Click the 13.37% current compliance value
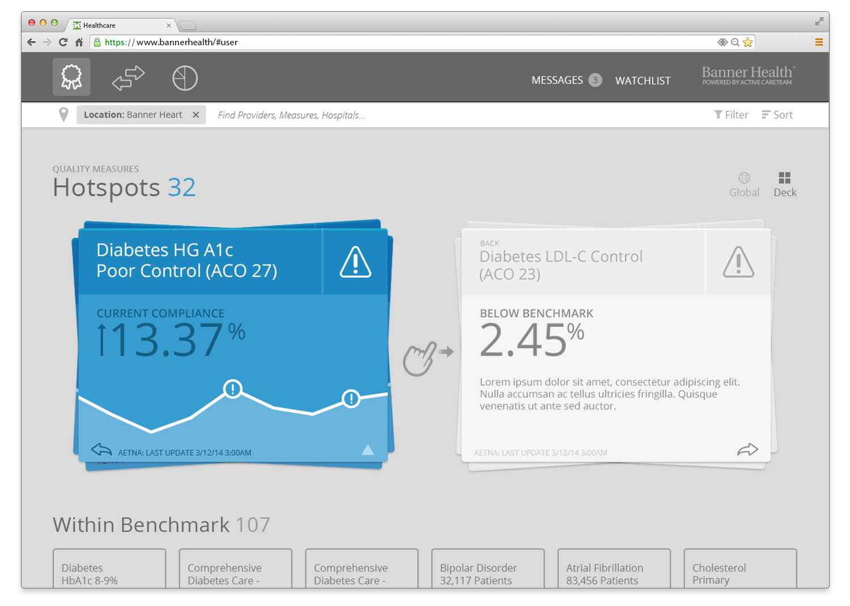 172,340
